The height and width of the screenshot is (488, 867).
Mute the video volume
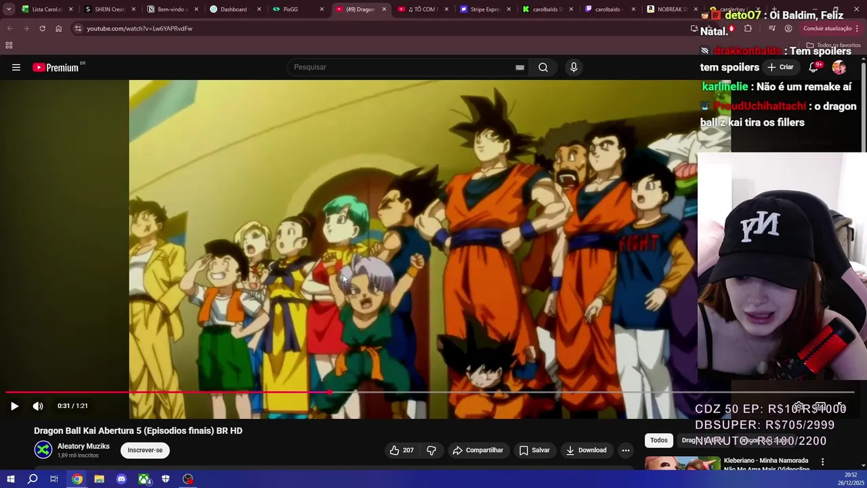(38, 406)
